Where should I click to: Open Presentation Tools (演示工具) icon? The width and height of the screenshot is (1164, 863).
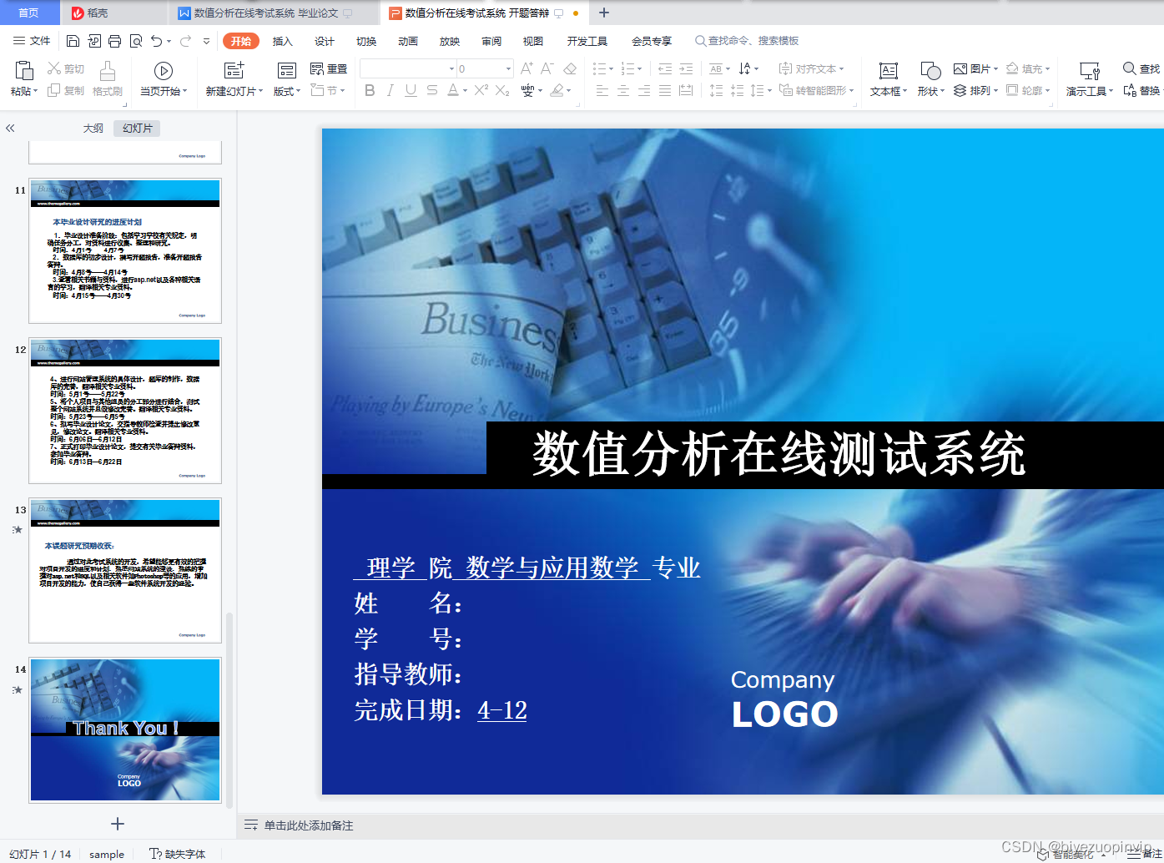tap(1090, 71)
